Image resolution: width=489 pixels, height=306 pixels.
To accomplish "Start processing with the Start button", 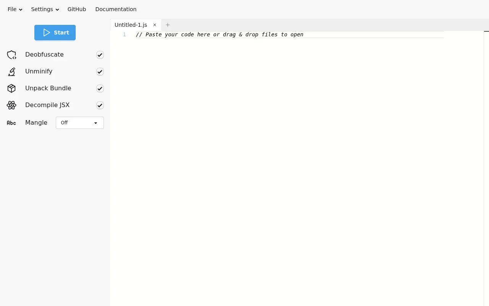I will click(55, 33).
